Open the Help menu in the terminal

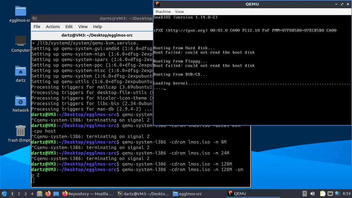(x=97, y=27)
